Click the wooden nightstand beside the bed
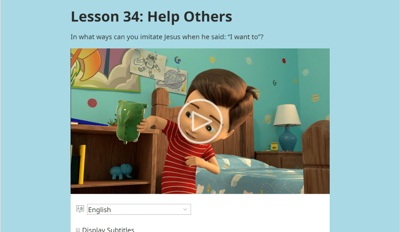Screen dimensions: 400x232 pos(279,159)
